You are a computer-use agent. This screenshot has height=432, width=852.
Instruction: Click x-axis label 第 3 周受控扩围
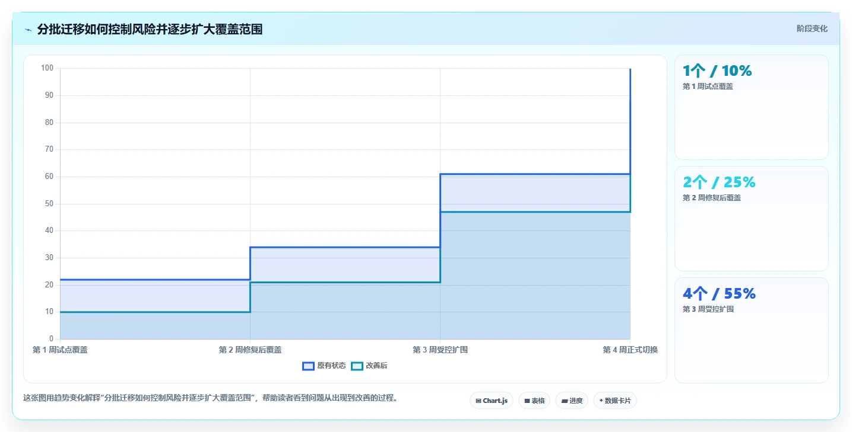pyautogui.click(x=440, y=350)
